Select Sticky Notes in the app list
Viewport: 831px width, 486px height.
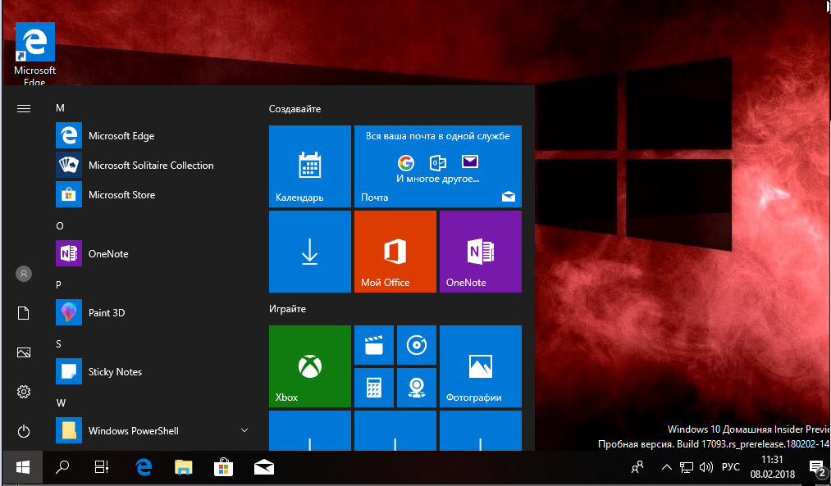[x=115, y=372]
